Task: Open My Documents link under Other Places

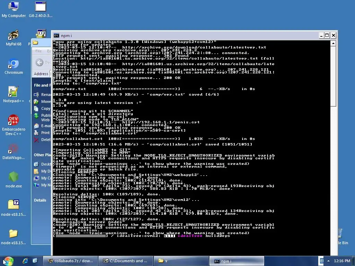Action: pos(42,171)
